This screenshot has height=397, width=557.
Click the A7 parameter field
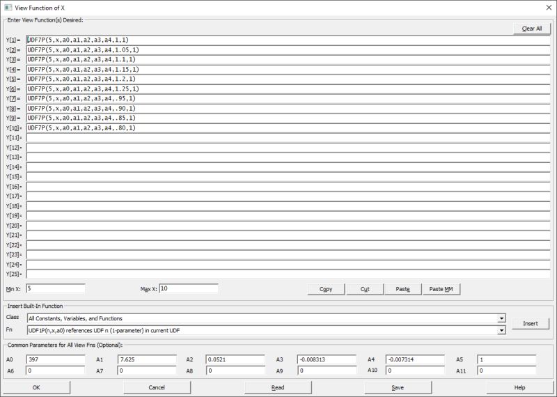[x=147, y=371]
